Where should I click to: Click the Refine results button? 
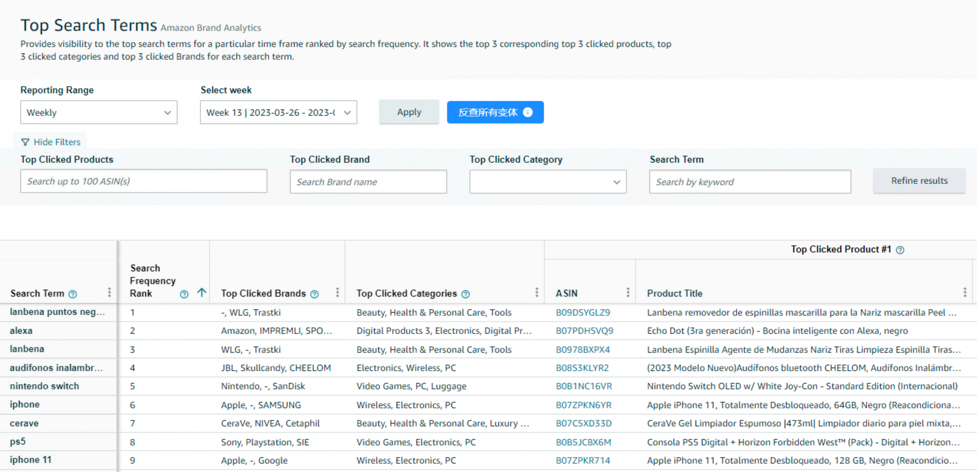(919, 181)
